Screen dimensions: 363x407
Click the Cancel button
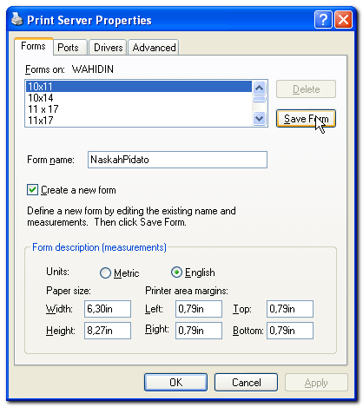pyautogui.click(x=246, y=382)
